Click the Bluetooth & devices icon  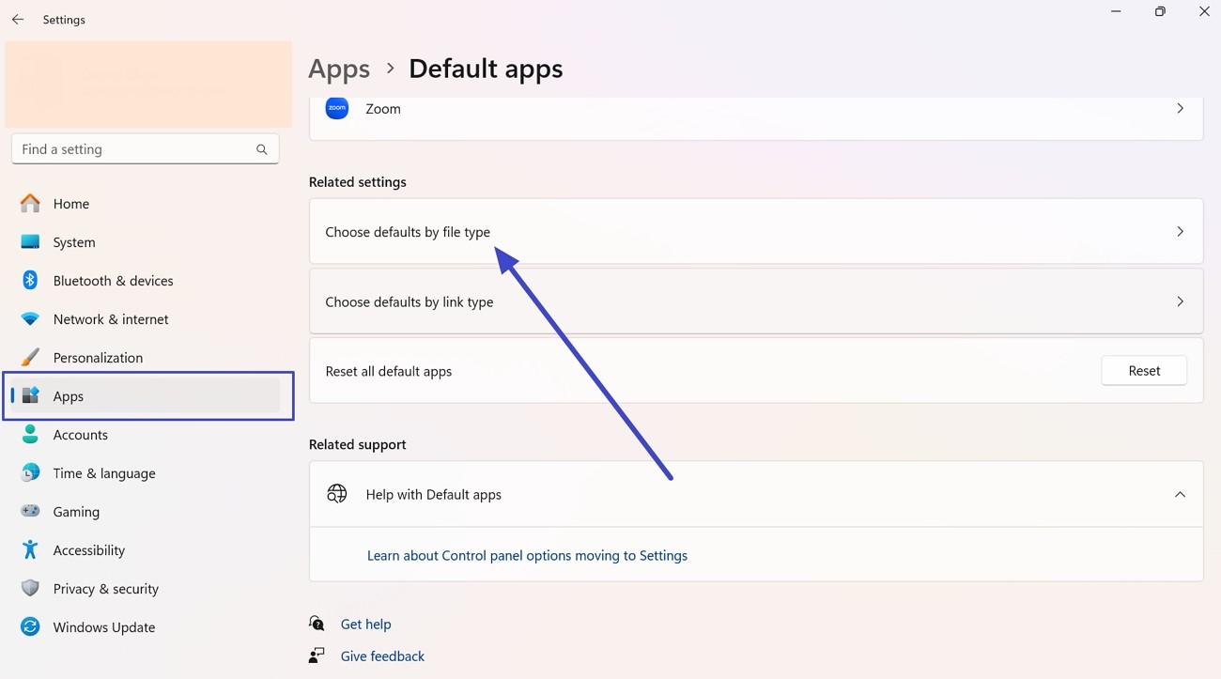31,281
